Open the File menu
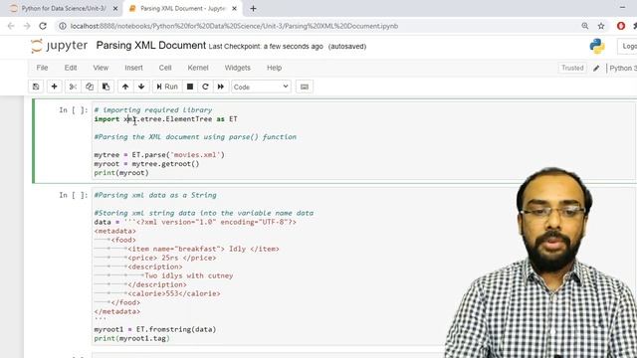637x358 pixels. (x=42, y=68)
